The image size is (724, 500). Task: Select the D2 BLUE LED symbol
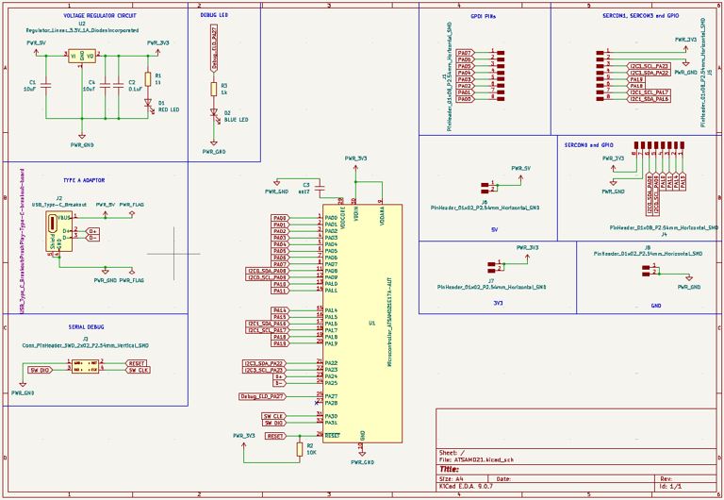coord(214,113)
